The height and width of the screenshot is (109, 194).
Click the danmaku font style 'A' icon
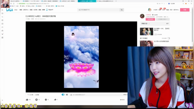(71, 95)
